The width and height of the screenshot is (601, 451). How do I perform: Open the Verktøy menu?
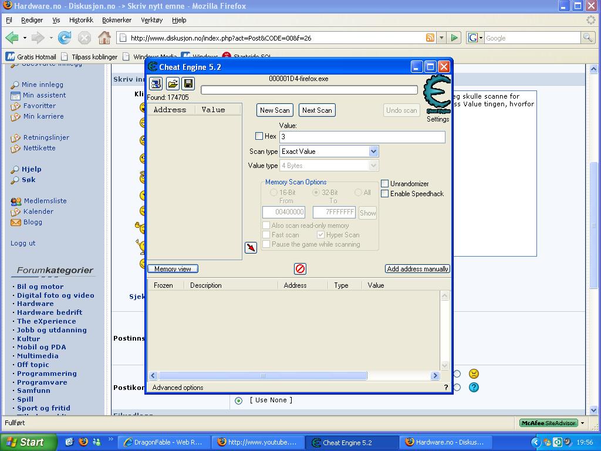pyautogui.click(x=152, y=20)
